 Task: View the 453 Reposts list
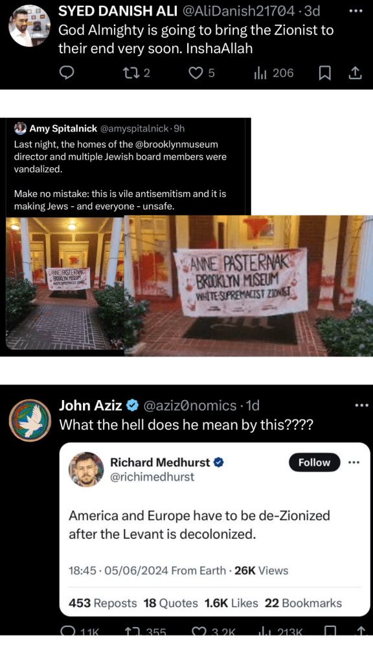click(x=103, y=603)
